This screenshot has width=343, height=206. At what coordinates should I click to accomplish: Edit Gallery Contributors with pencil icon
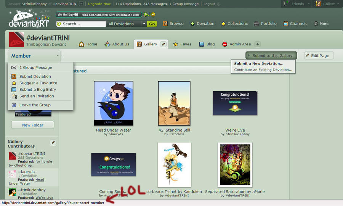(x=53, y=142)
